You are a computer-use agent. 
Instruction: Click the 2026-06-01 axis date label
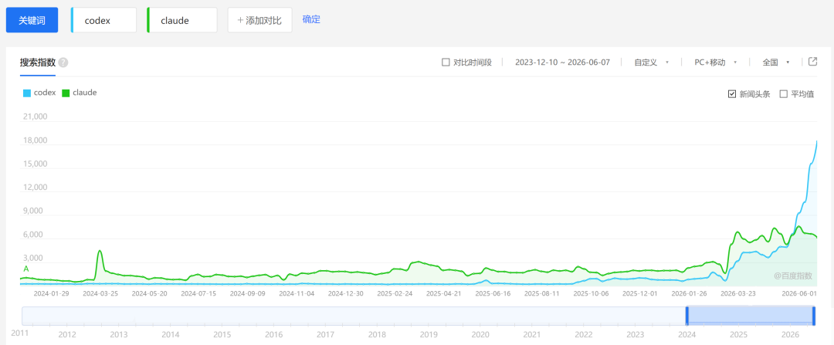coord(798,293)
